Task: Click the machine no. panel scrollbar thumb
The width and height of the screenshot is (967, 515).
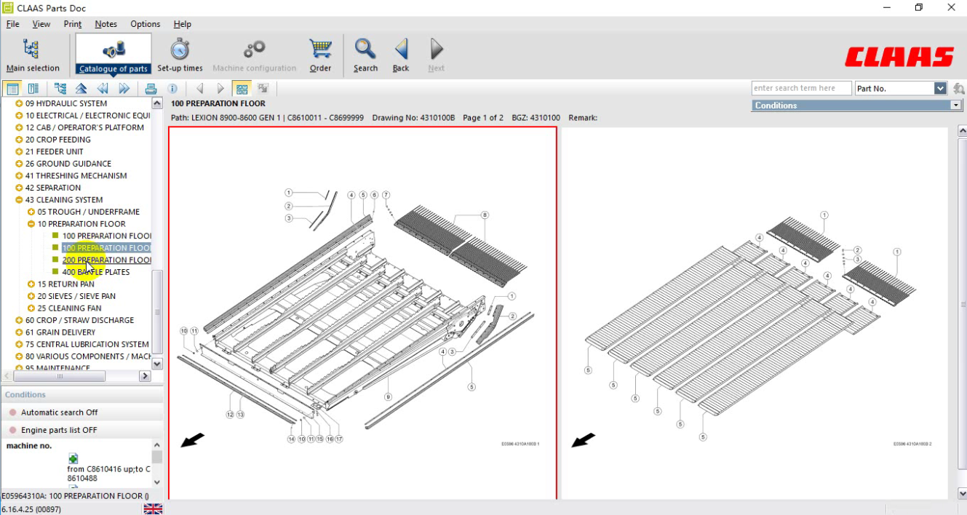Action: tap(157, 457)
